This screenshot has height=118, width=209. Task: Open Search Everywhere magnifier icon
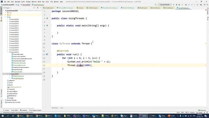click(207, 5)
